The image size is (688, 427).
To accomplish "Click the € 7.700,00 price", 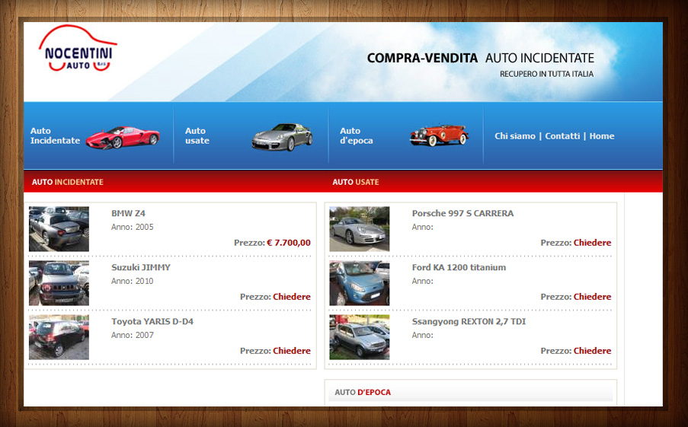I will click(x=289, y=243).
